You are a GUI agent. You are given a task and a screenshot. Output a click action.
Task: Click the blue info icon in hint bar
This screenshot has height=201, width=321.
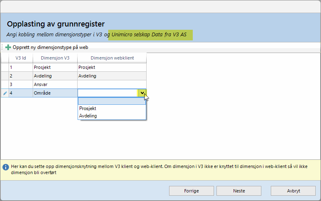tap(6, 167)
